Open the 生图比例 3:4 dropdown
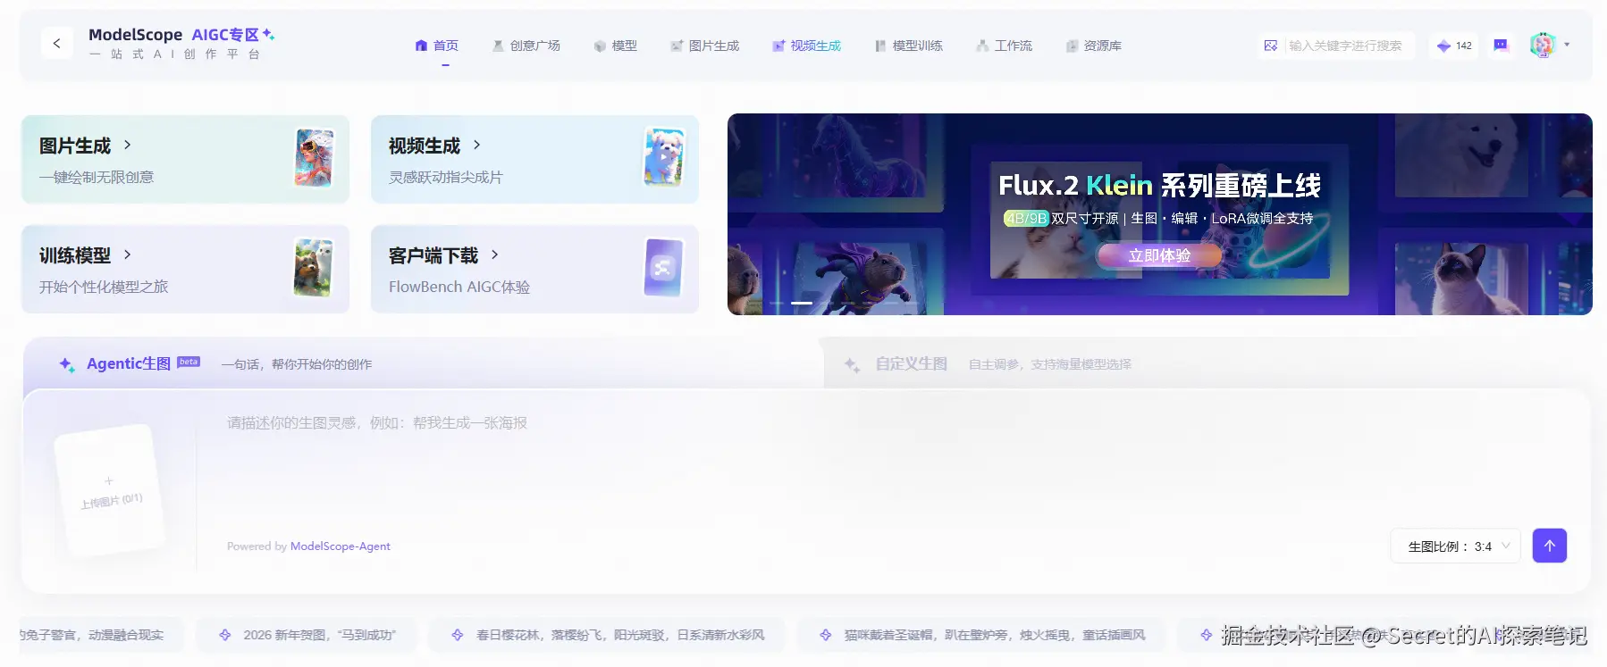The width and height of the screenshot is (1607, 667). pos(1455,546)
